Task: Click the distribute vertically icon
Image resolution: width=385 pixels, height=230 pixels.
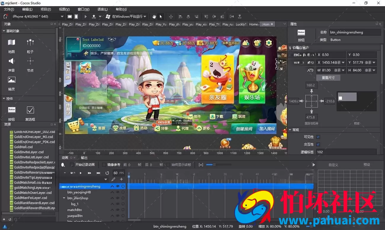Action: click(x=240, y=17)
